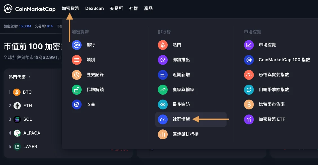Open the 產品 menu
Viewport: 318px width, 165px height.
148,8
